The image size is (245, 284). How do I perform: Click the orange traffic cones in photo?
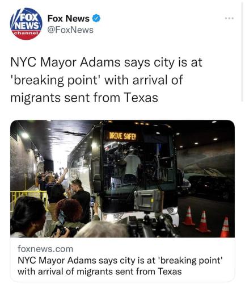tap(206, 222)
